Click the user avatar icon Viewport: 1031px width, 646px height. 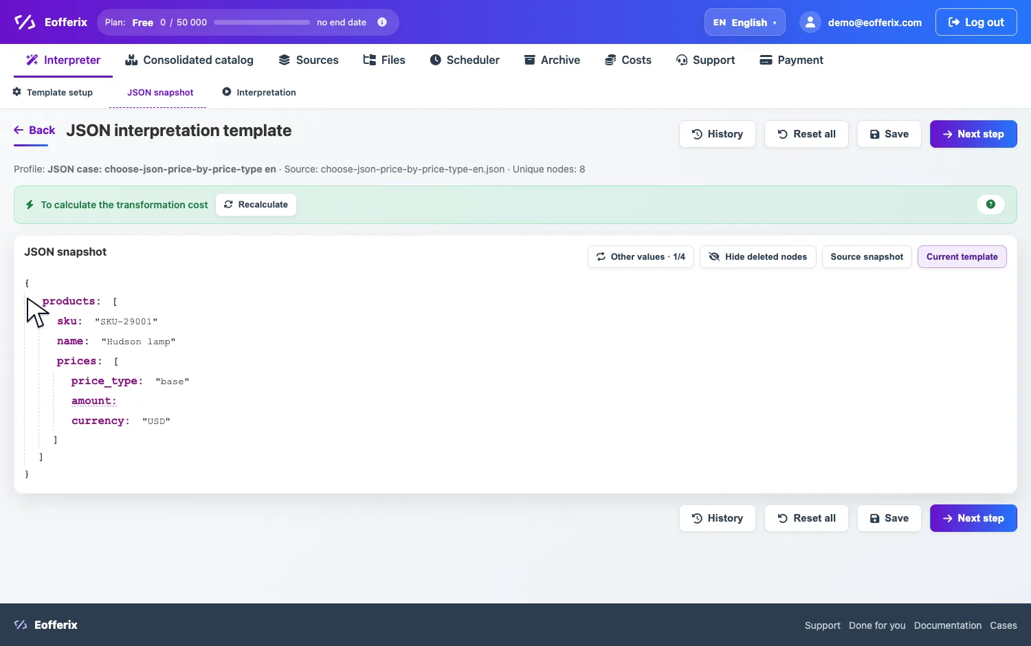[810, 22]
